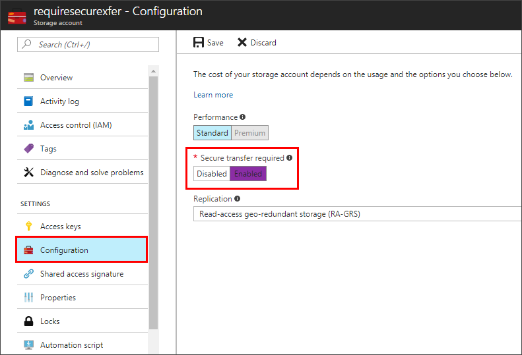Click the sidebar vertical scrollbar
This screenshot has height=355, width=522.
tap(153, 198)
